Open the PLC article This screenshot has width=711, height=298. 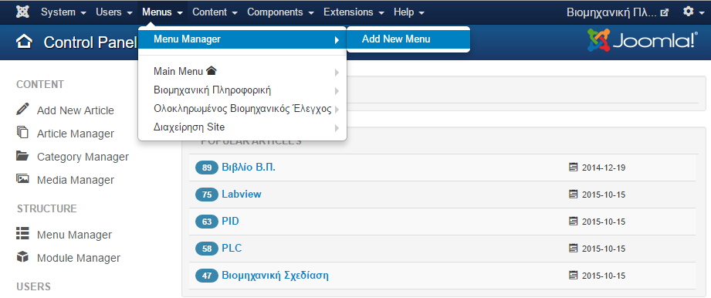[232, 248]
